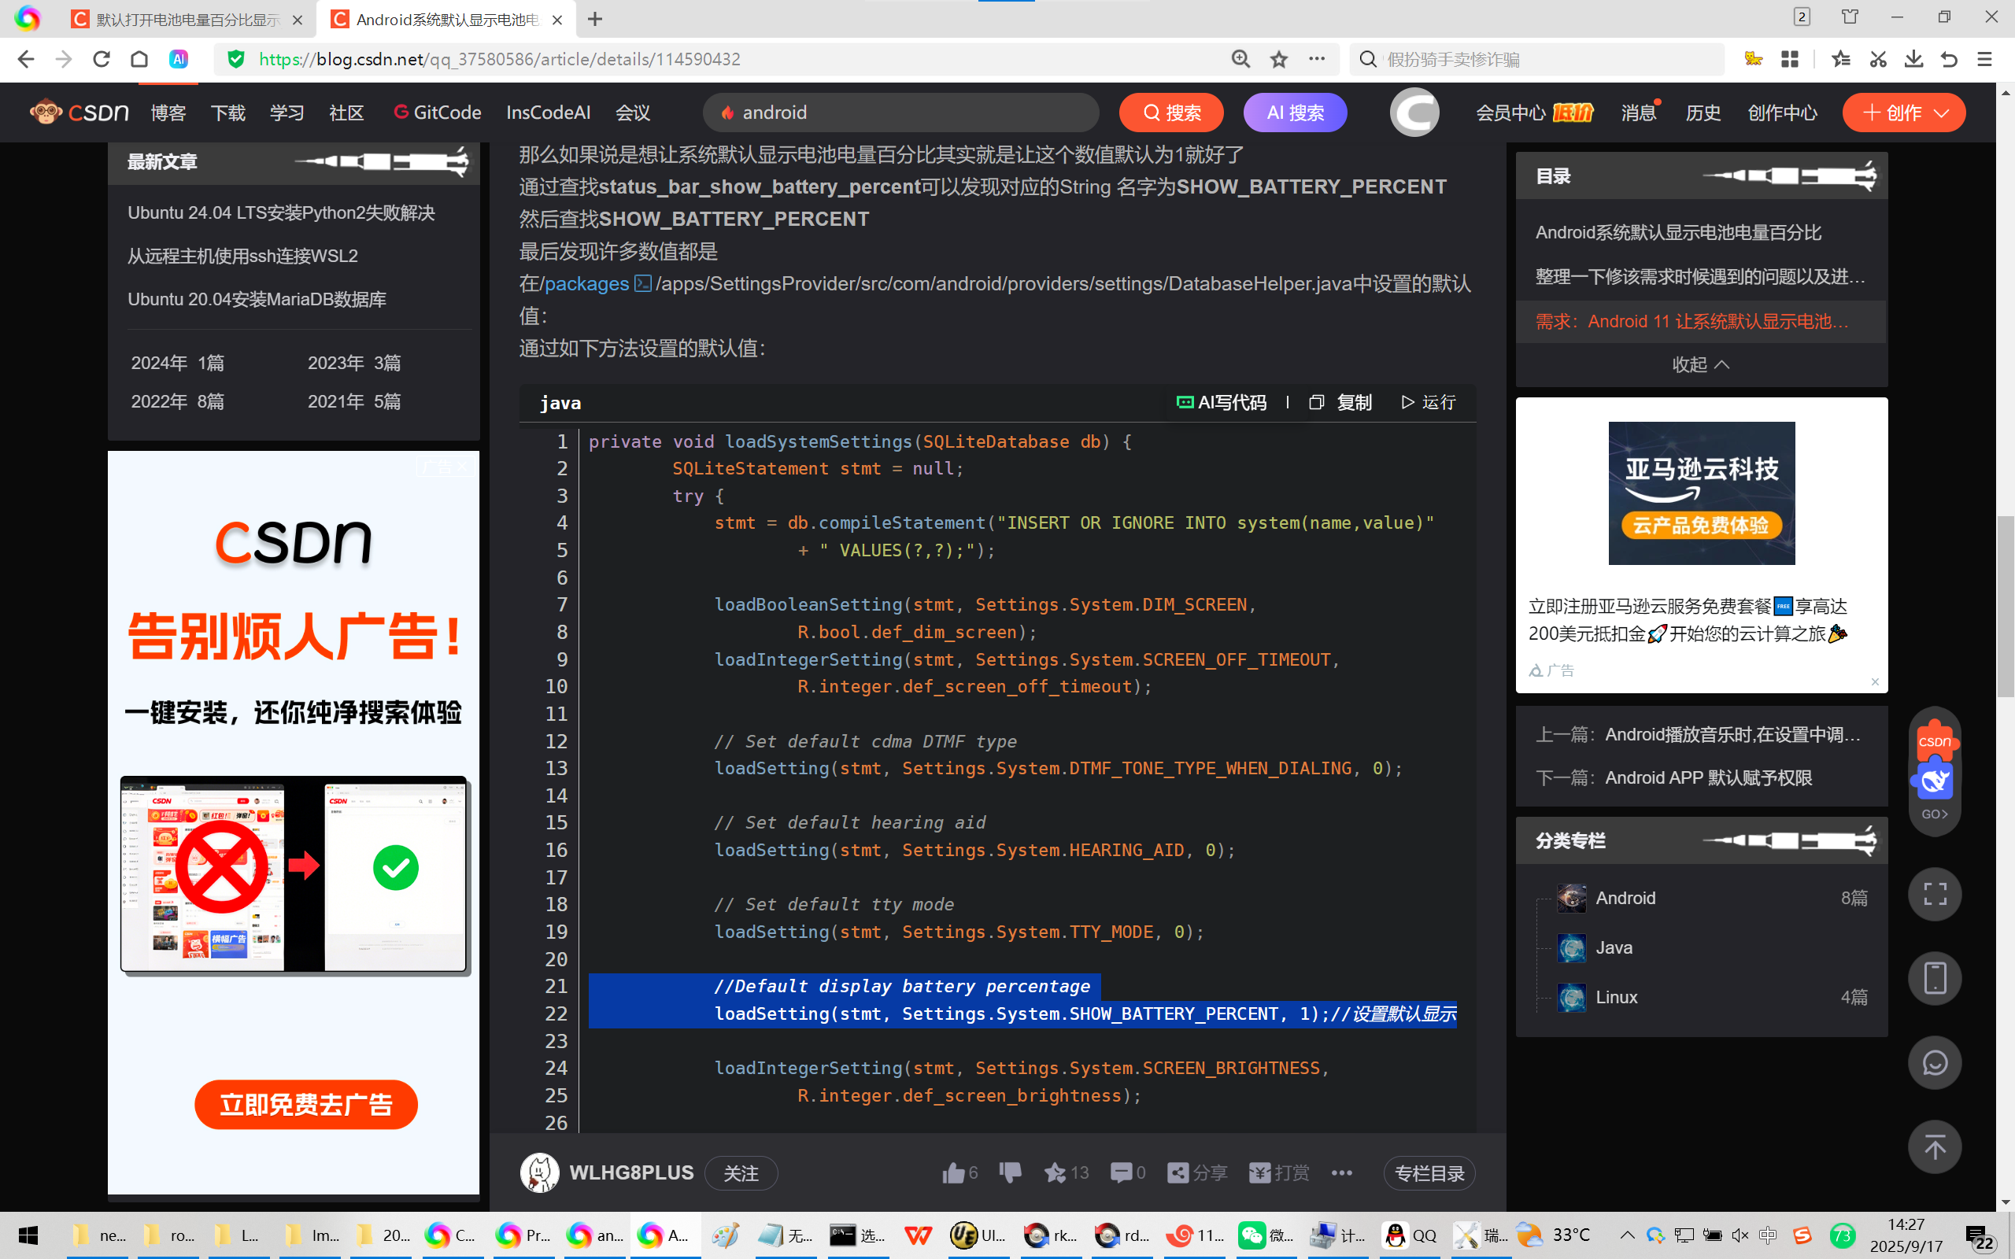Jump back to top of page
The image size is (2015, 1259).
click(x=1934, y=1147)
